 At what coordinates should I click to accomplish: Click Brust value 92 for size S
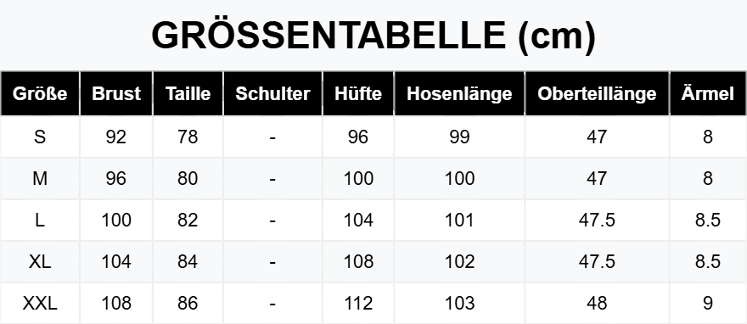116,137
